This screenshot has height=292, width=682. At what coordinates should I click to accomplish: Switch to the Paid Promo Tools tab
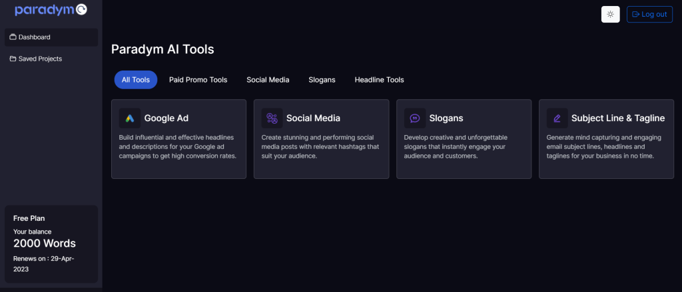pos(198,80)
